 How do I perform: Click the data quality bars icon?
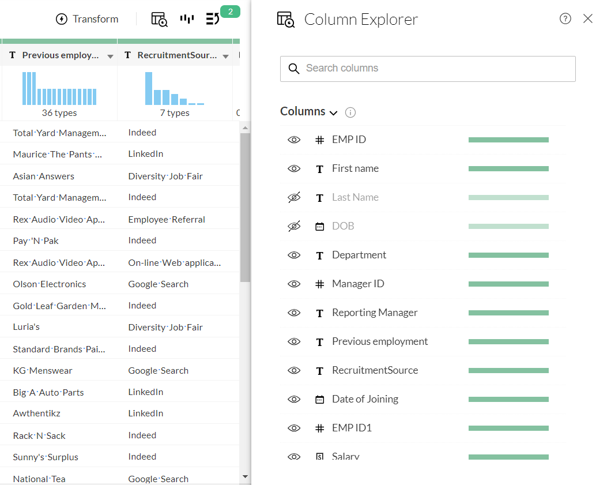coord(187,19)
